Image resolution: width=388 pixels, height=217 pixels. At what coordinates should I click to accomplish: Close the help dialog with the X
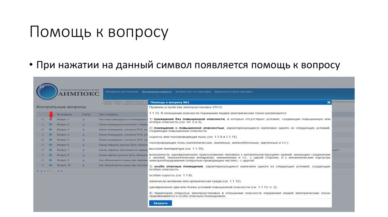329,102
